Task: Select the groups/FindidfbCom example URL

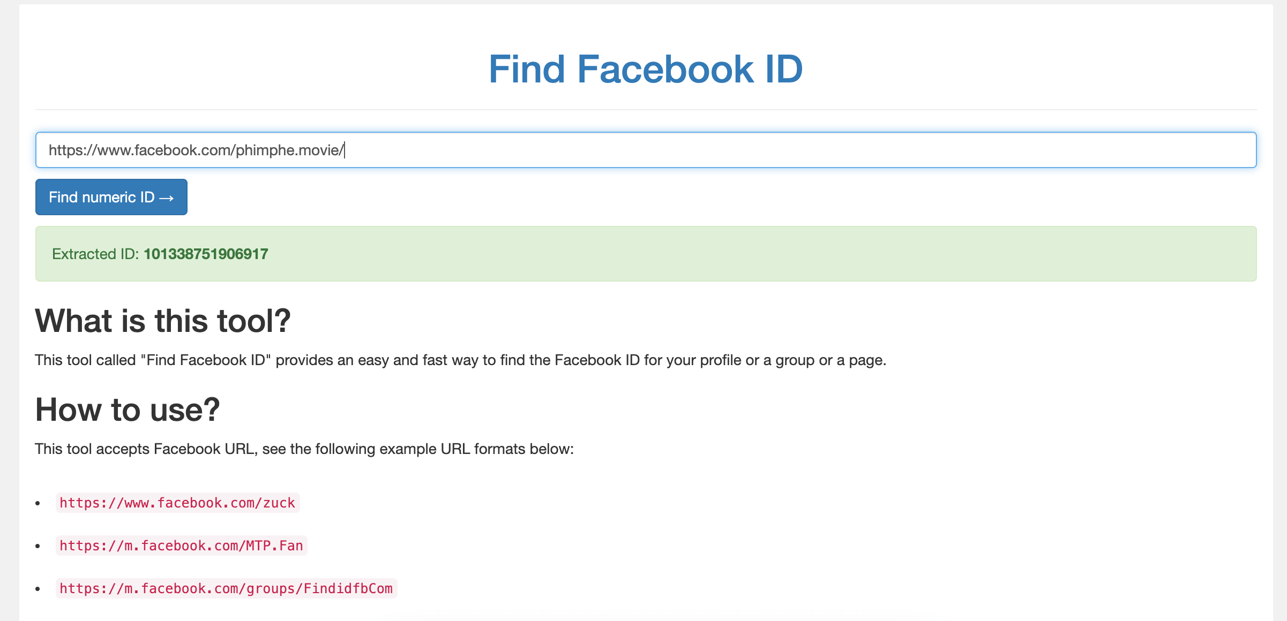Action: [226, 588]
